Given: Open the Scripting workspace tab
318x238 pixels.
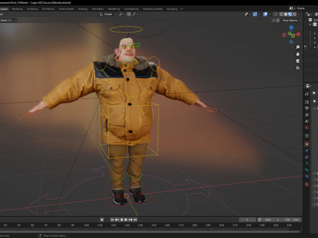Looking at the screenshot, I should [172, 9].
